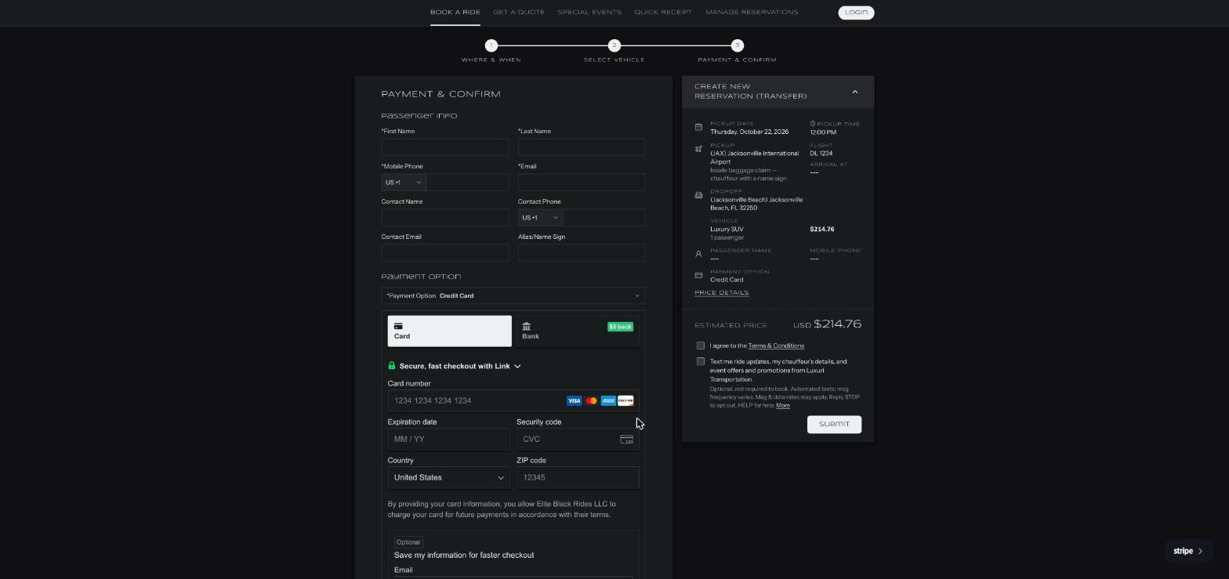
Task: Focus the Email input under Passenger Info
Action: [x=582, y=183]
